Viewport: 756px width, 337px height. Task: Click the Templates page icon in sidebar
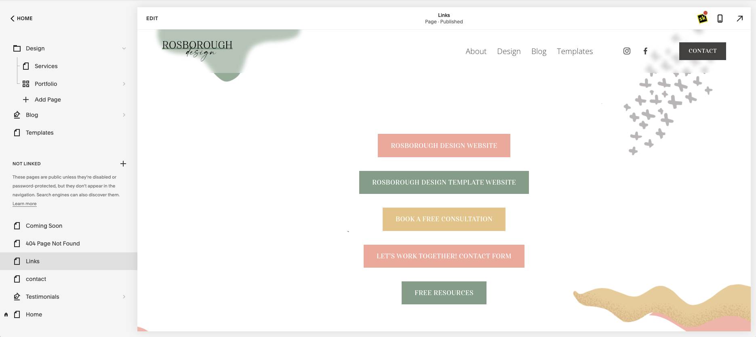coord(17,133)
